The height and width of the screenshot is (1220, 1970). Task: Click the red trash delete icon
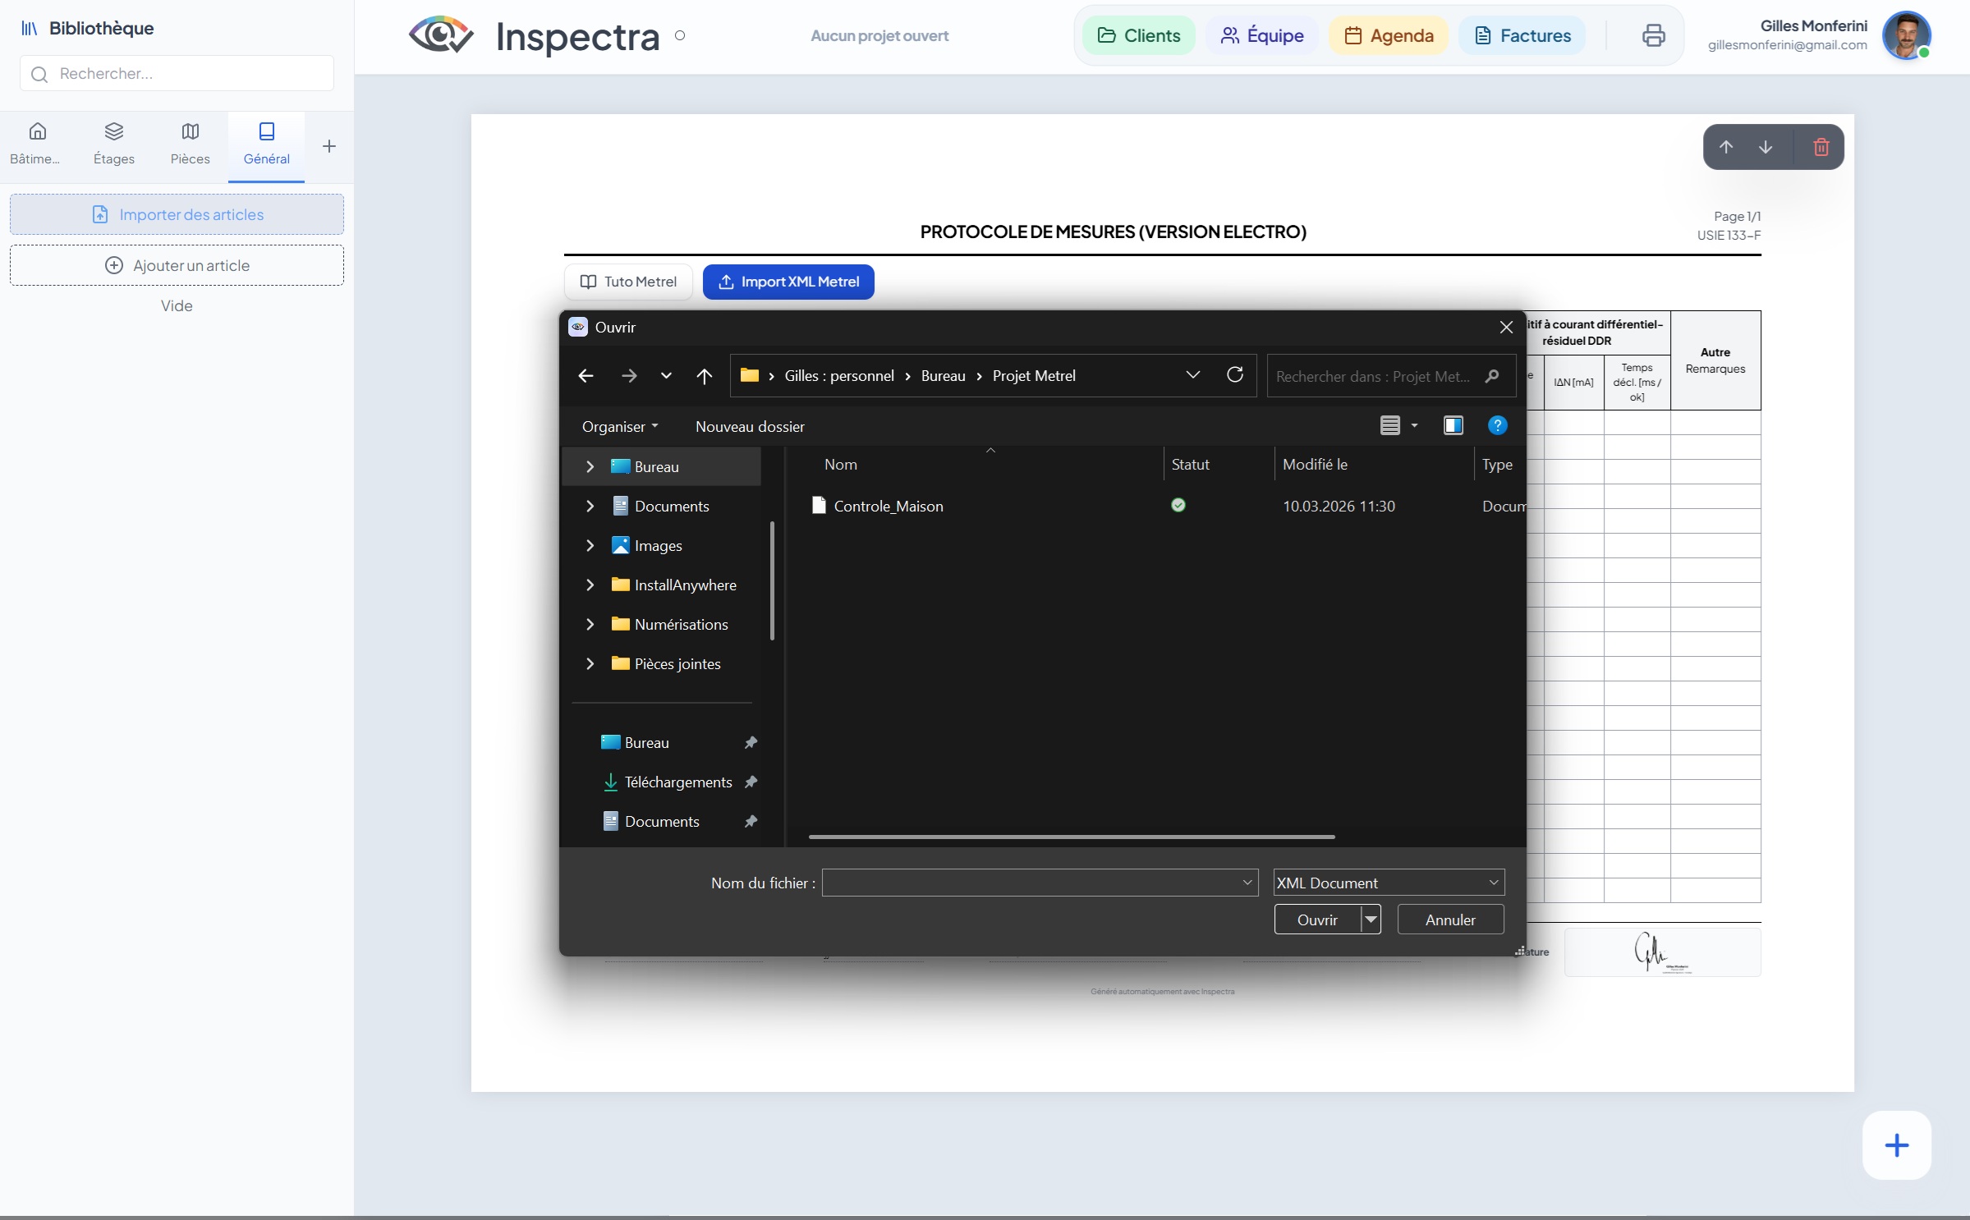coord(1821,147)
